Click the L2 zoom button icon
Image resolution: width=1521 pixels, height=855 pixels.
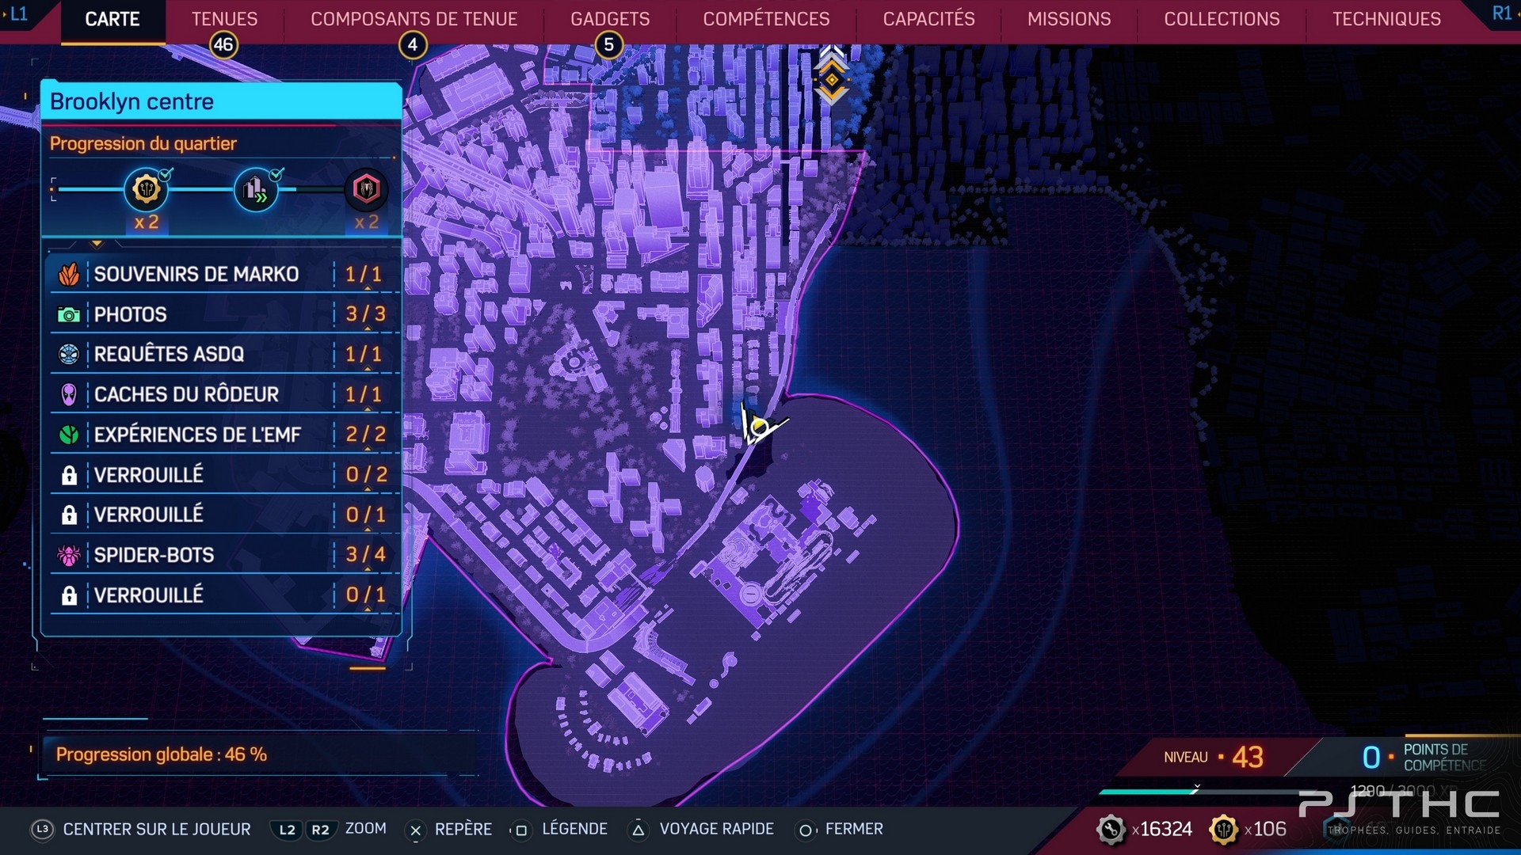287,830
